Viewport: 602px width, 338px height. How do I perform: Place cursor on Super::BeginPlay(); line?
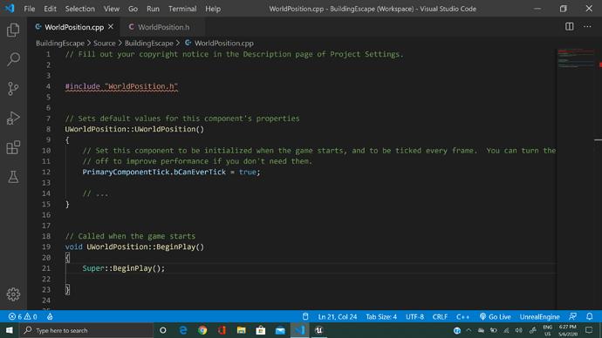point(124,268)
